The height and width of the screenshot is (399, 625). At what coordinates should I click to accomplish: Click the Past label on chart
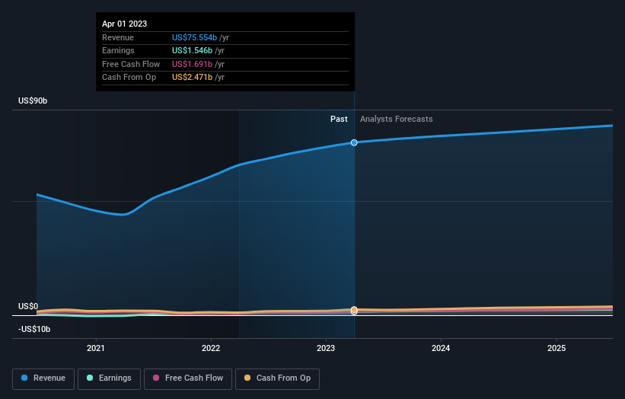[x=339, y=119]
